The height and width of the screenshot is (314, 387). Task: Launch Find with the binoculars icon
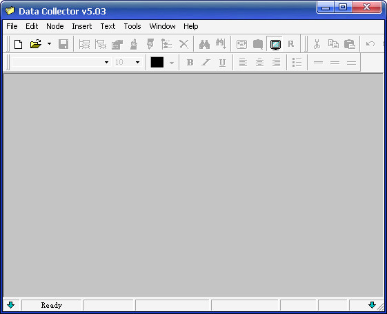pos(204,44)
